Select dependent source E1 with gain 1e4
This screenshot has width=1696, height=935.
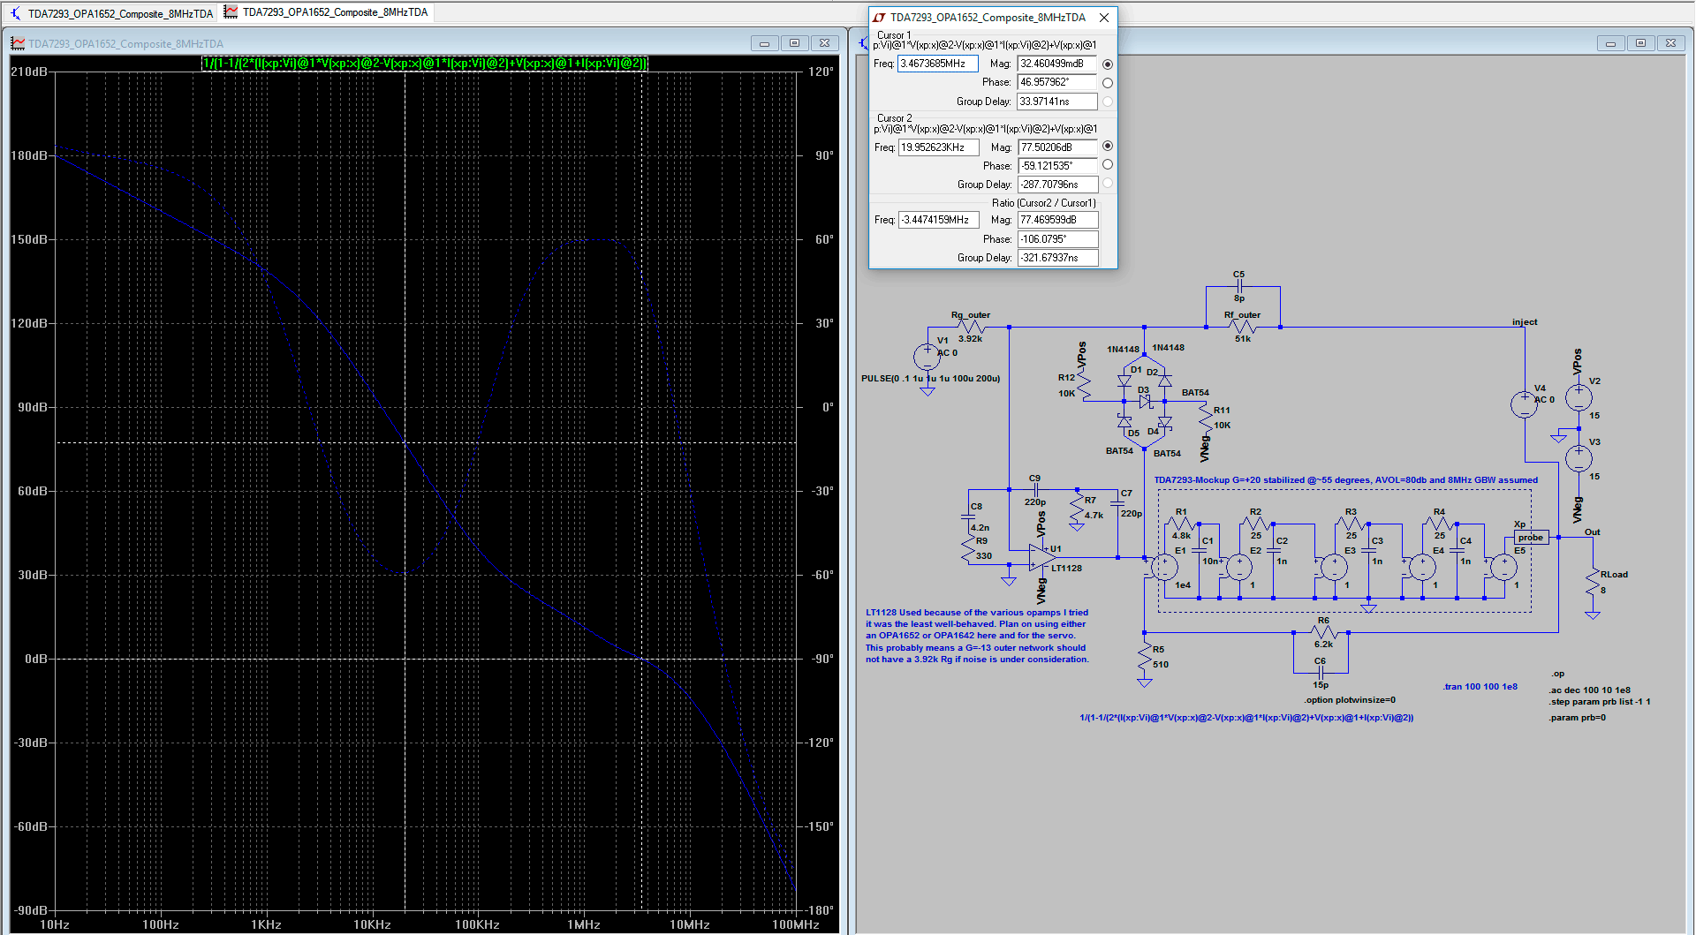[1165, 566]
